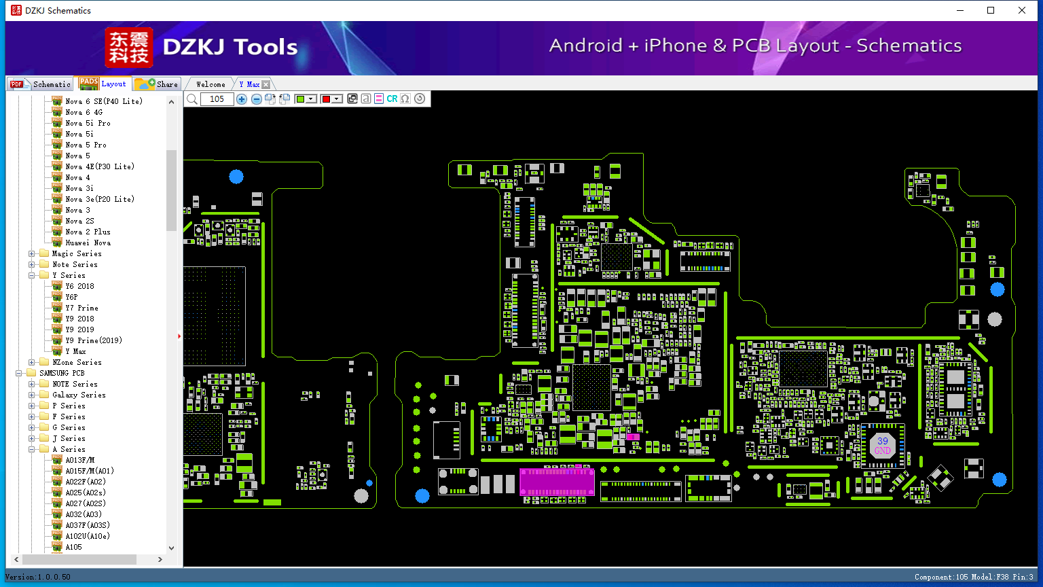Zoom in with the blue plus button
Viewport: 1043px width, 587px height.
coord(242,99)
